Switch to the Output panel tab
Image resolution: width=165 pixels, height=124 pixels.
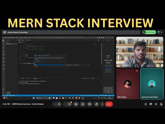(x=21, y=79)
